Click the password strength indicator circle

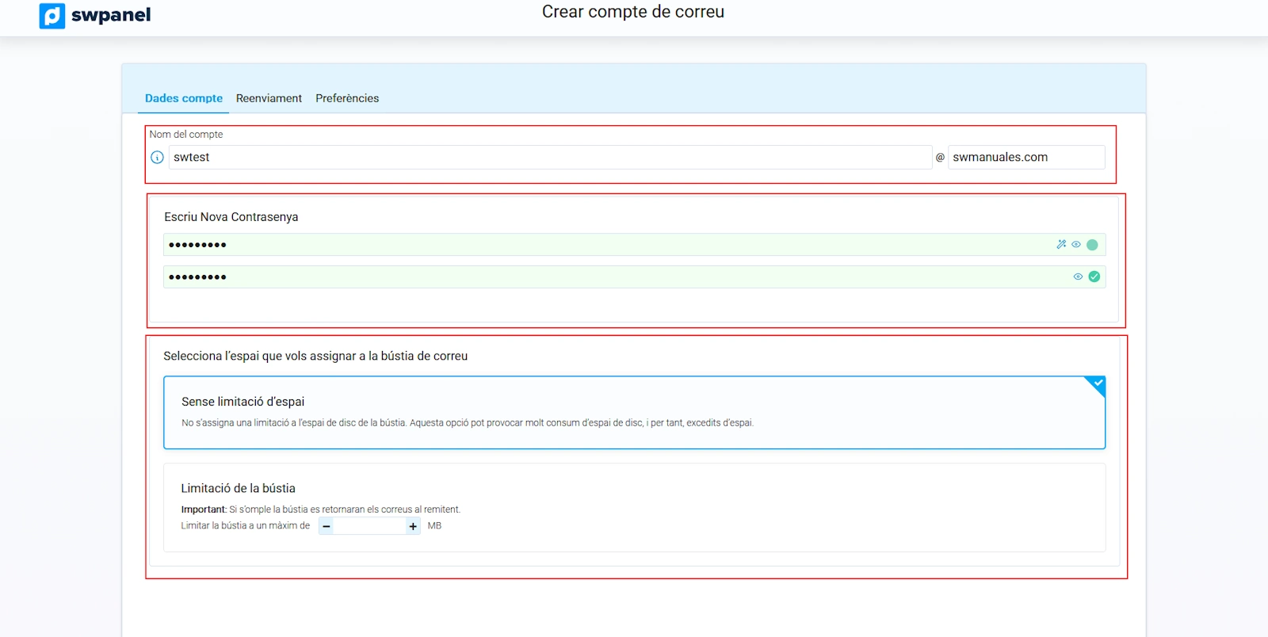[1093, 245]
